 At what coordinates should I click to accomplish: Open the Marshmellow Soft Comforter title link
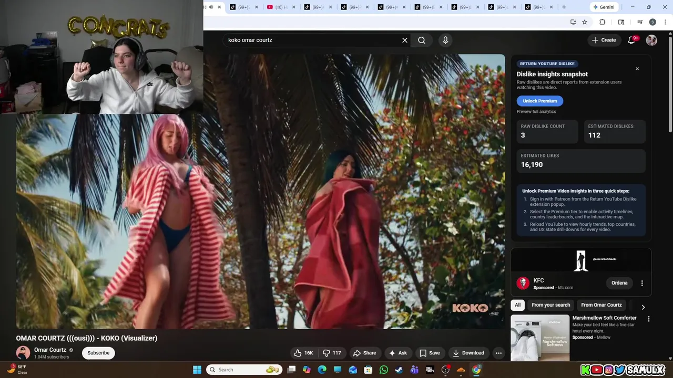[x=604, y=318]
